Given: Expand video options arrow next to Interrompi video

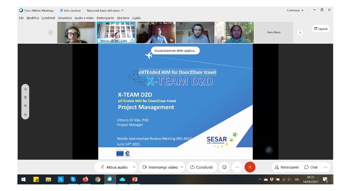Looking at the screenshot, I should [182, 167].
